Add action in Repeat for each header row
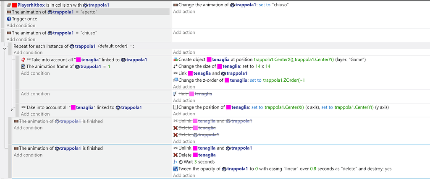430x179 pixels. [184, 52]
